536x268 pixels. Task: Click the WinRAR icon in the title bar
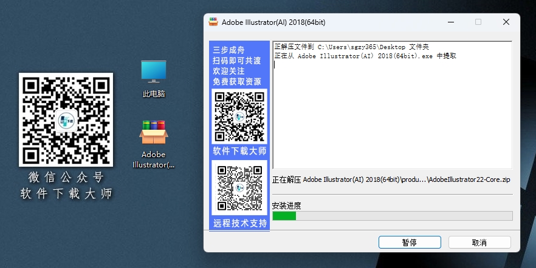213,22
